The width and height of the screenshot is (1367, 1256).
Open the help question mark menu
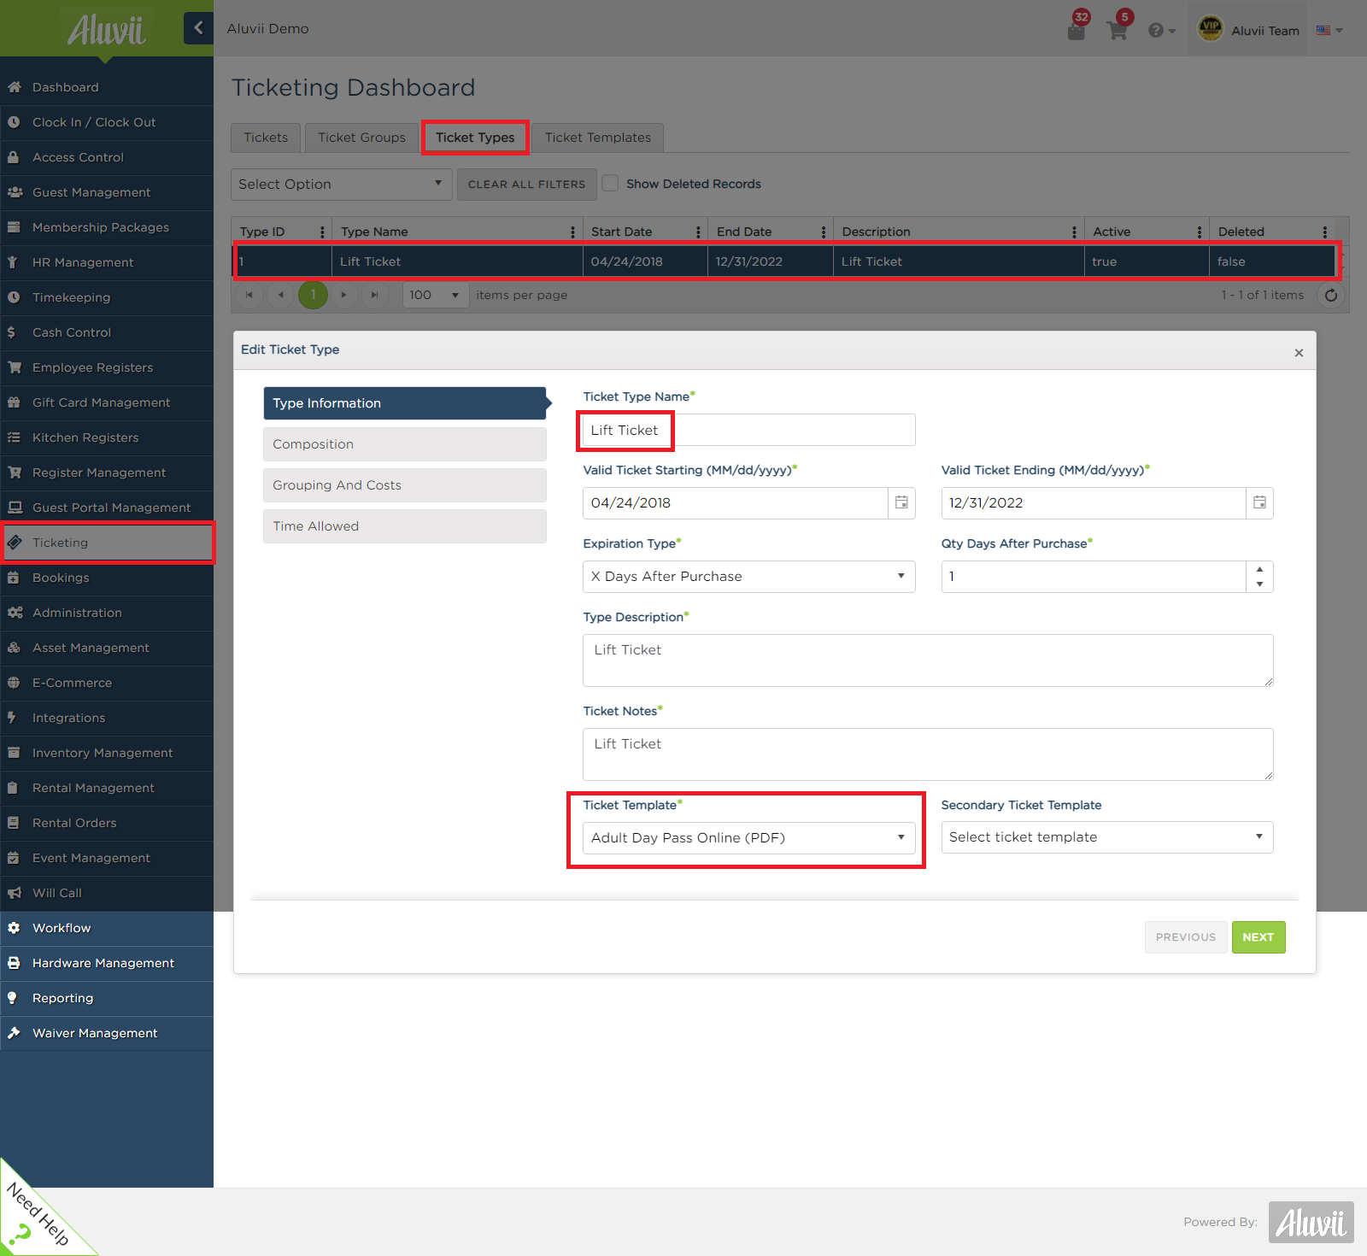(x=1161, y=31)
